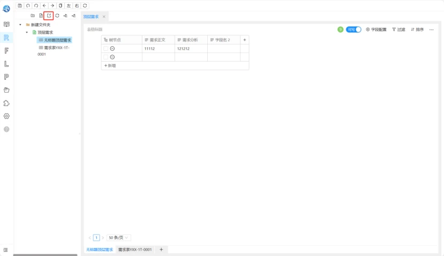Click the 右 toolbar button

pos(77,6)
